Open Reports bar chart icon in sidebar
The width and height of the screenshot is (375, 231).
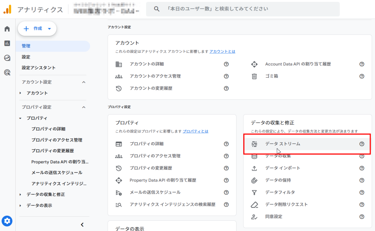click(7, 43)
